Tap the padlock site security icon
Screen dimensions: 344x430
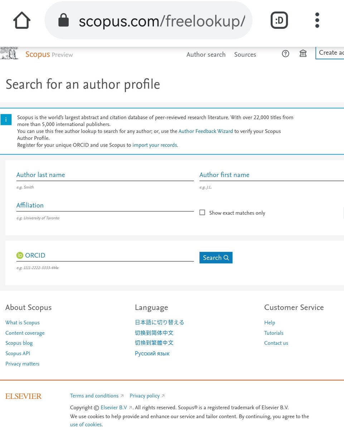click(63, 20)
